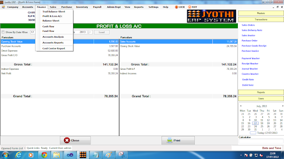This screenshot has width=284, height=159.
Task: Show hidden tray icons arrow
Action: pyautogui.click(x=241, y=155)
